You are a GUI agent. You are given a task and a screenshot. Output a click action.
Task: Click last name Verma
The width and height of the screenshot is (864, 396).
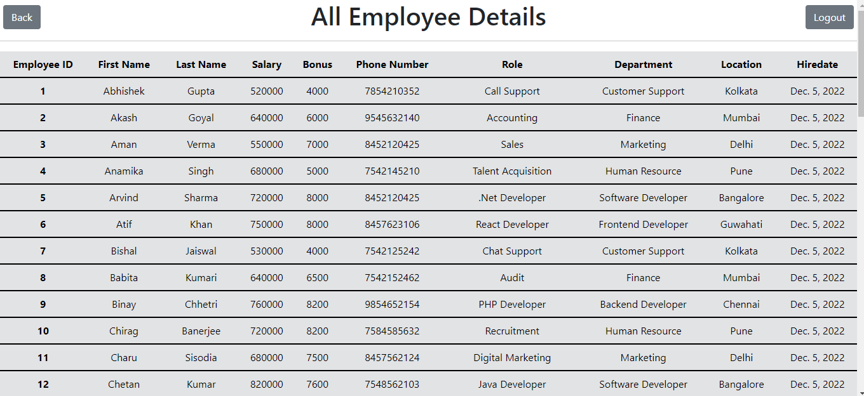coord(201,145)
